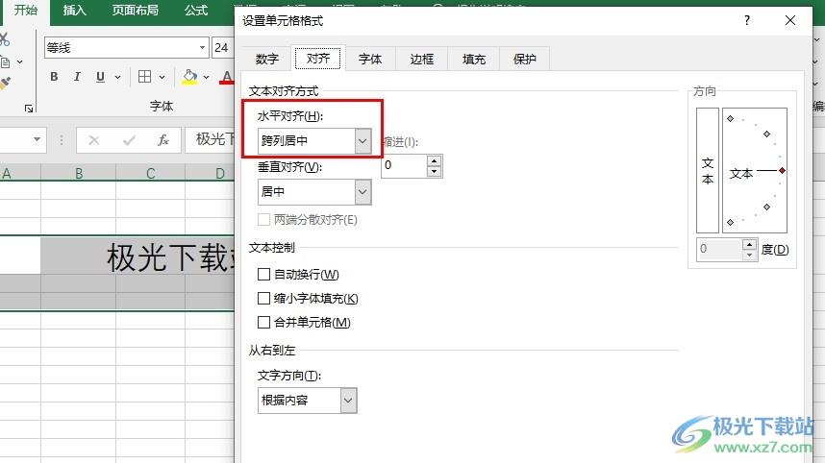Switch to the 数字 tab in dialog

point(266,59)
